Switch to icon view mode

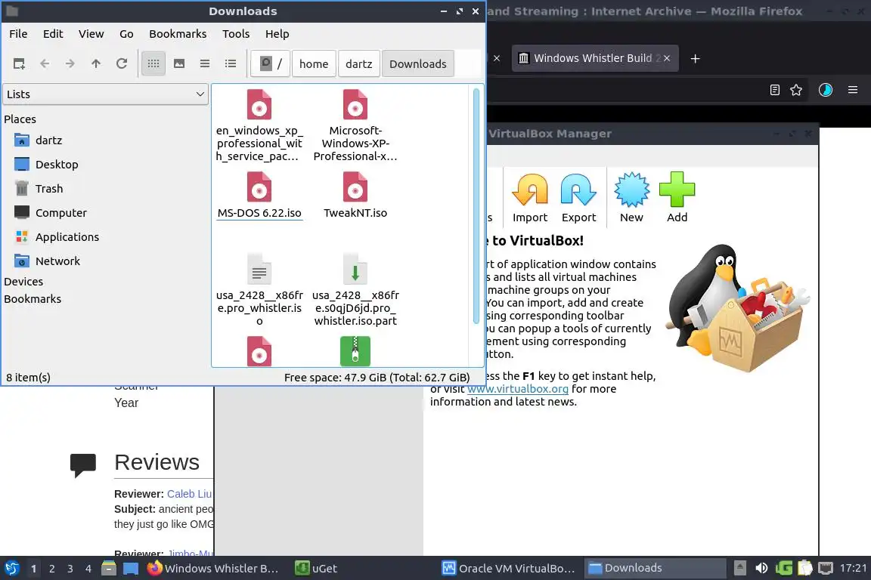[x=153, y=64]
